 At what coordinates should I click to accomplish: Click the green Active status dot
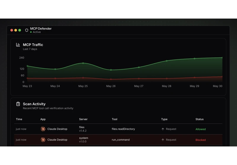click(31, 32)
